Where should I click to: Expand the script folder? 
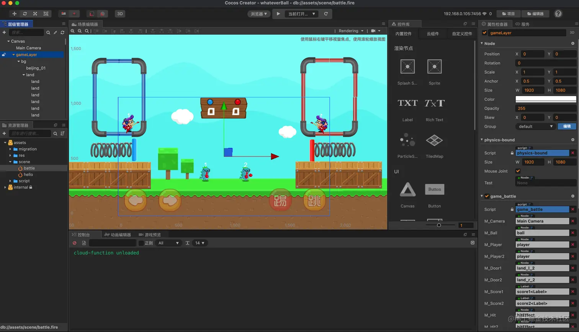[10, 181]
